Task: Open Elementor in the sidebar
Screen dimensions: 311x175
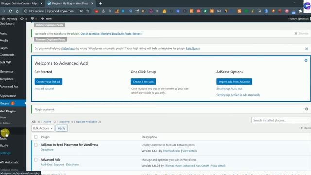Action: click(x=6, y=72)
